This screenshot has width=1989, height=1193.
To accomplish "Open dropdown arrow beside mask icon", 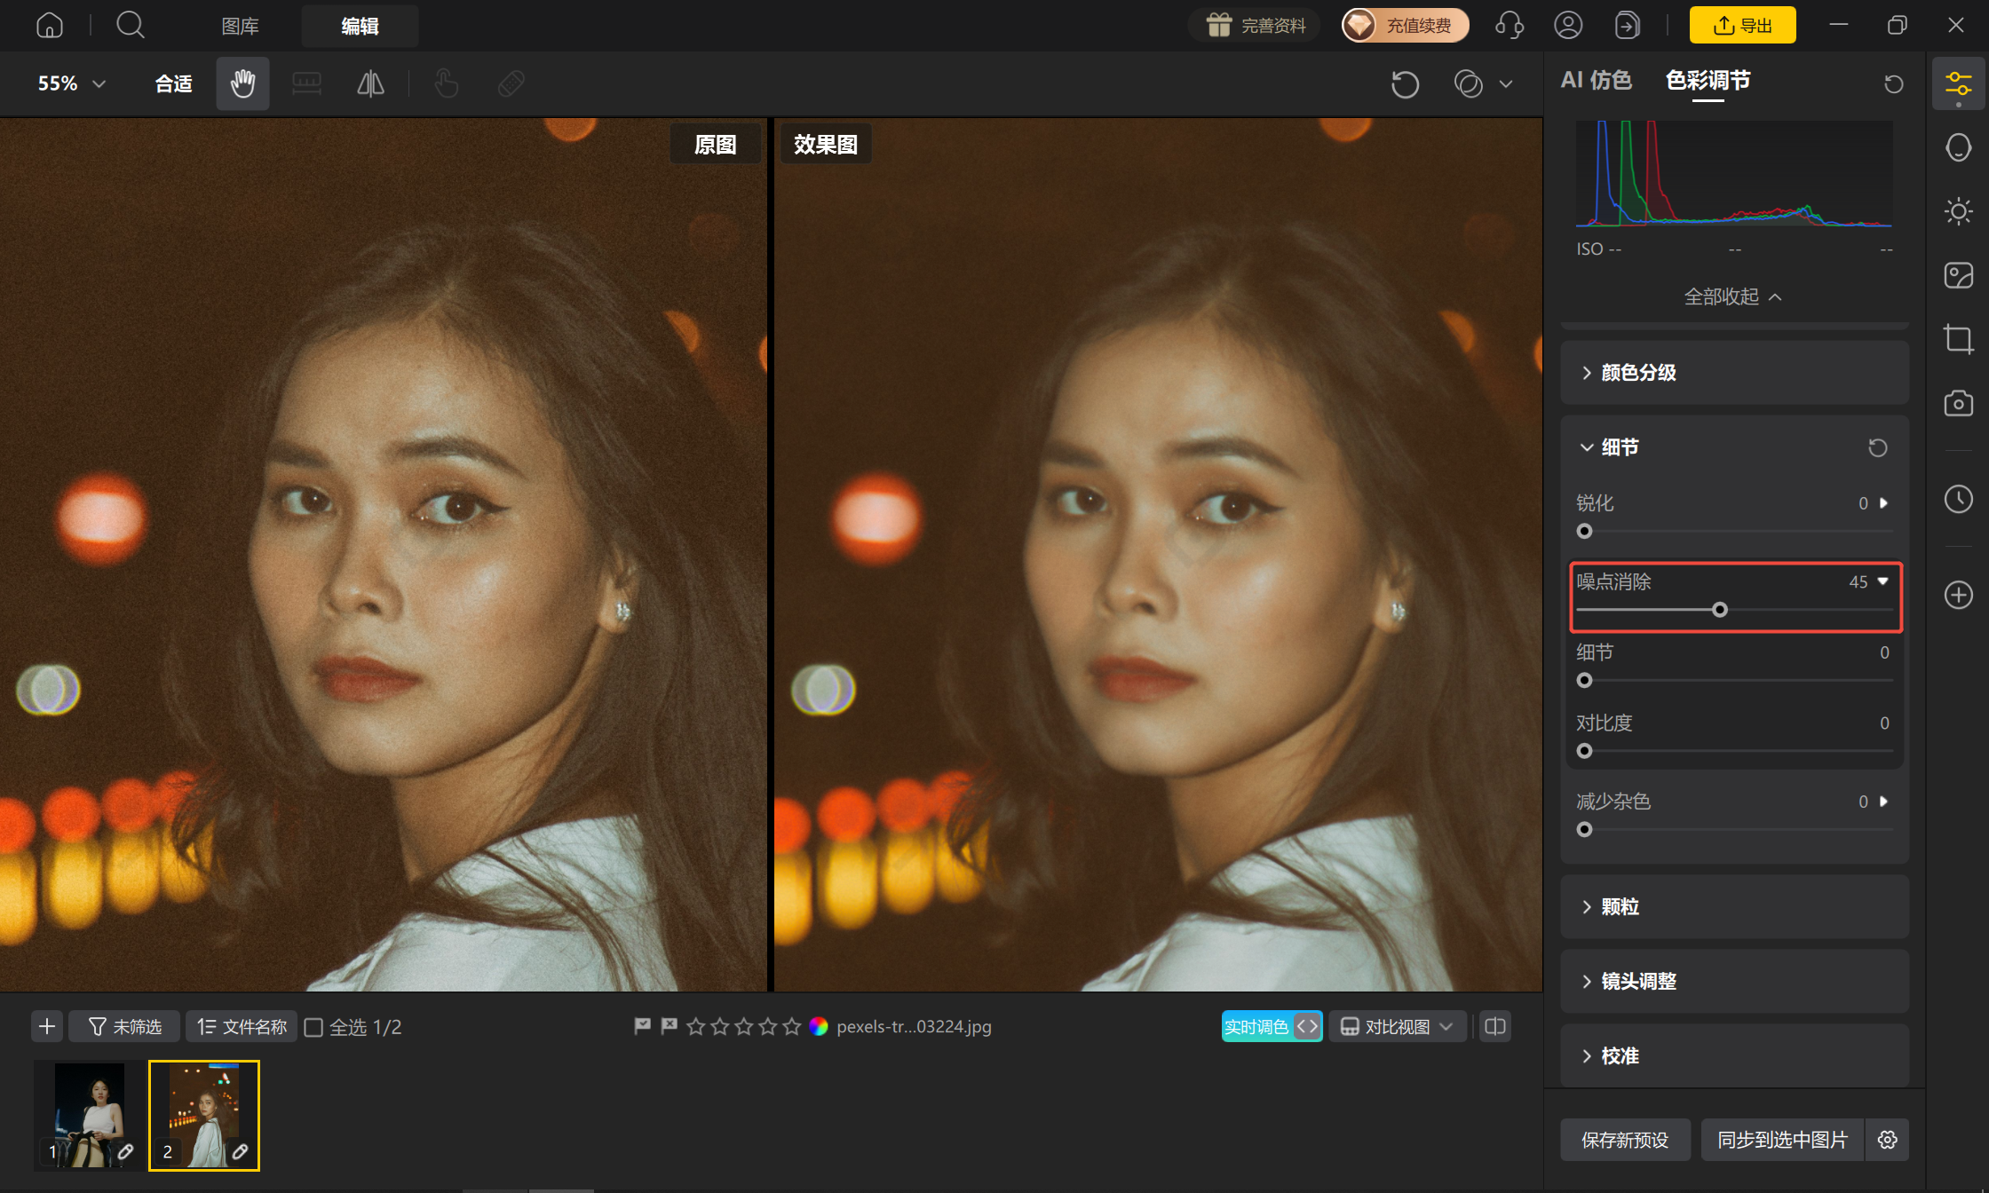I will pos(1506,84).
